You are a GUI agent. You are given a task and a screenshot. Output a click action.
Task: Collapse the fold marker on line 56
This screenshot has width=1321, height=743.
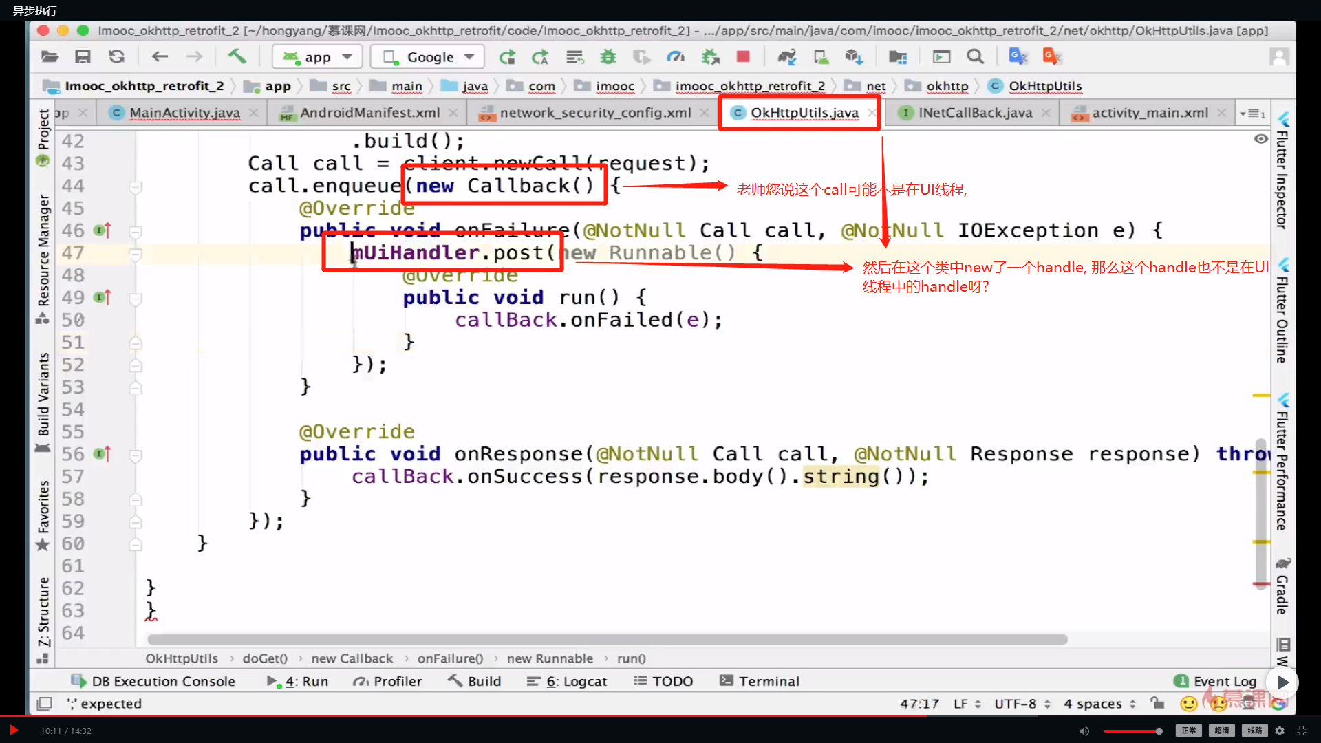(136, 455)
